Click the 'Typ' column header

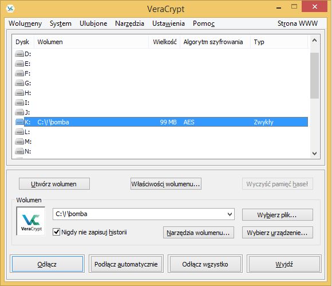(x=279, y=42)
